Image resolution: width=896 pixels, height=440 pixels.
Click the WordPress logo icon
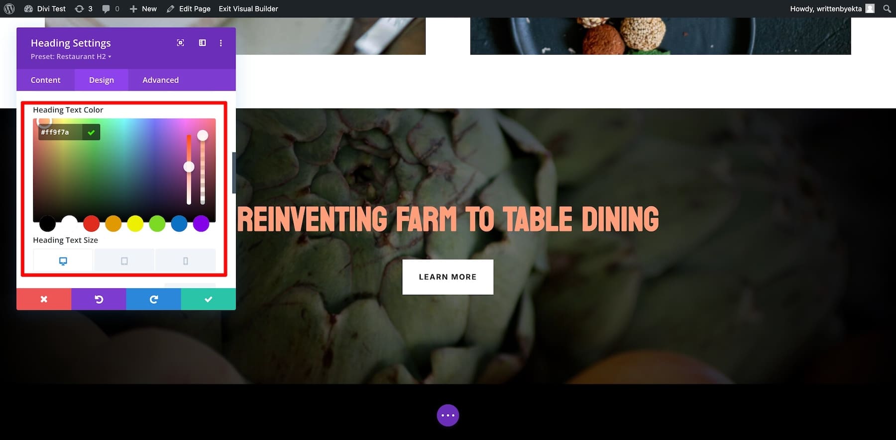click(9, 8)
